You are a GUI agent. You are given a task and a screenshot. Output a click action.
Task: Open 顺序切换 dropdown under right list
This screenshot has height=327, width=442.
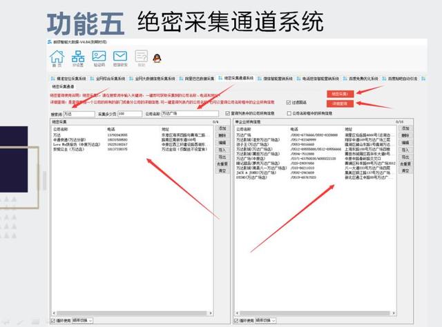point(265,321)
